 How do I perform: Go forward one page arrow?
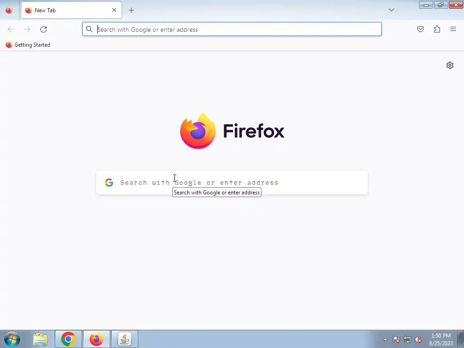tap(27, 29)
